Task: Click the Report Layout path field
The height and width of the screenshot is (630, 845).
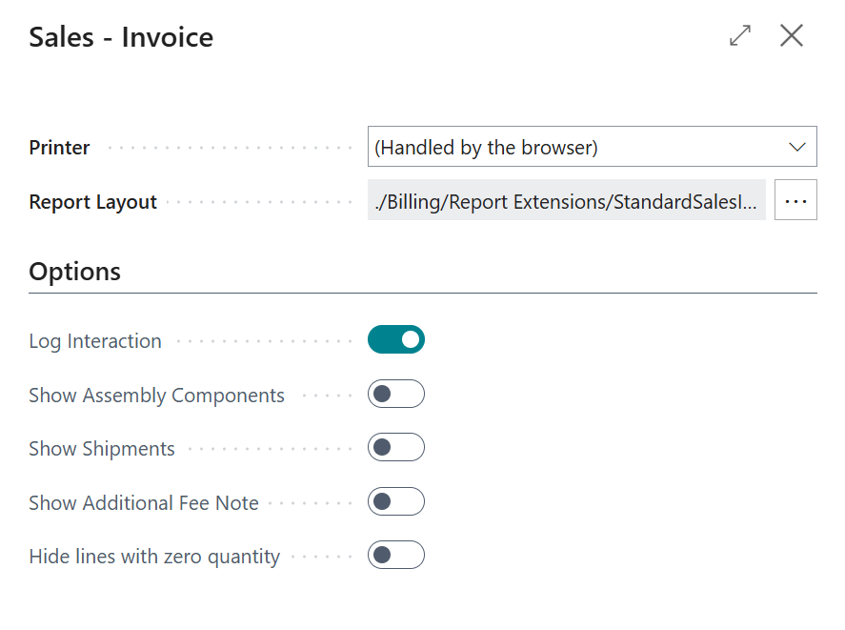Action: pyautogui.click(x=566, y=201)
